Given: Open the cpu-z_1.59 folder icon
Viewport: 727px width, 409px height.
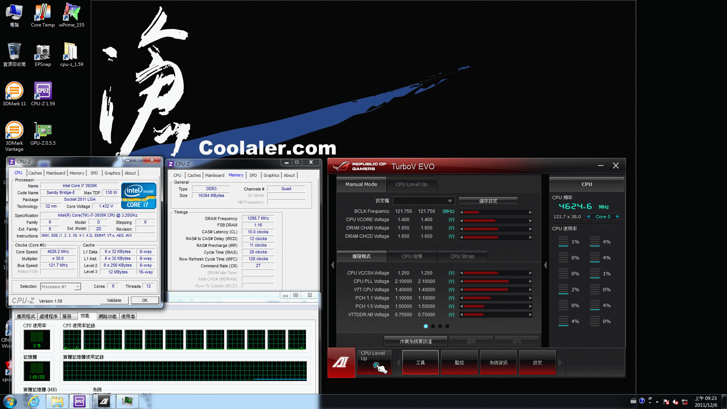Looking at the screenshot, I should pyautogui.click(x=72, y=55).
